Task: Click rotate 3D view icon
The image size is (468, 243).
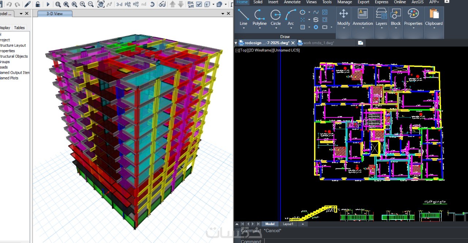Action: point(152,4)
